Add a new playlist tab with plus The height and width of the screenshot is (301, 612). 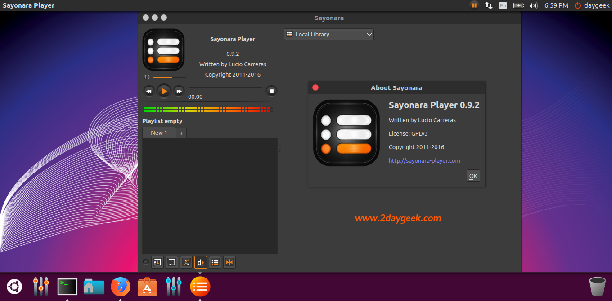(x=181, y=133)
